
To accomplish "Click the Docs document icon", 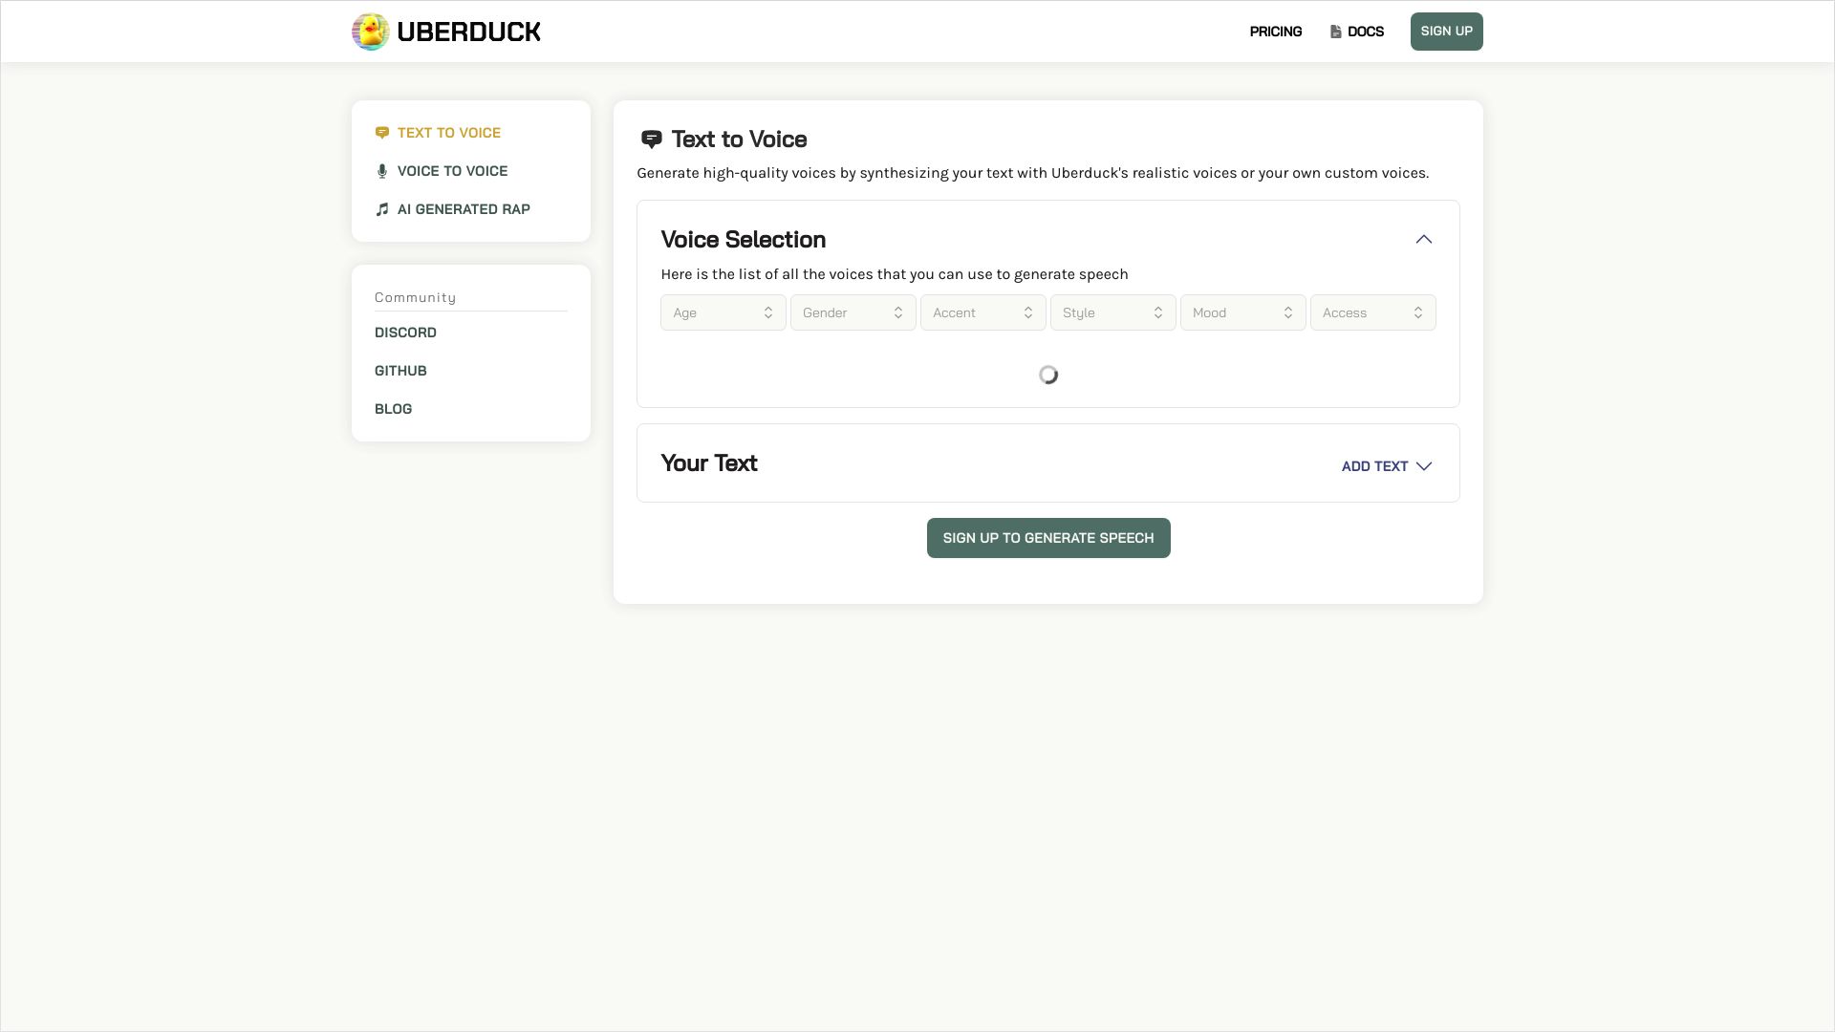I will (x=1335, y=32).
